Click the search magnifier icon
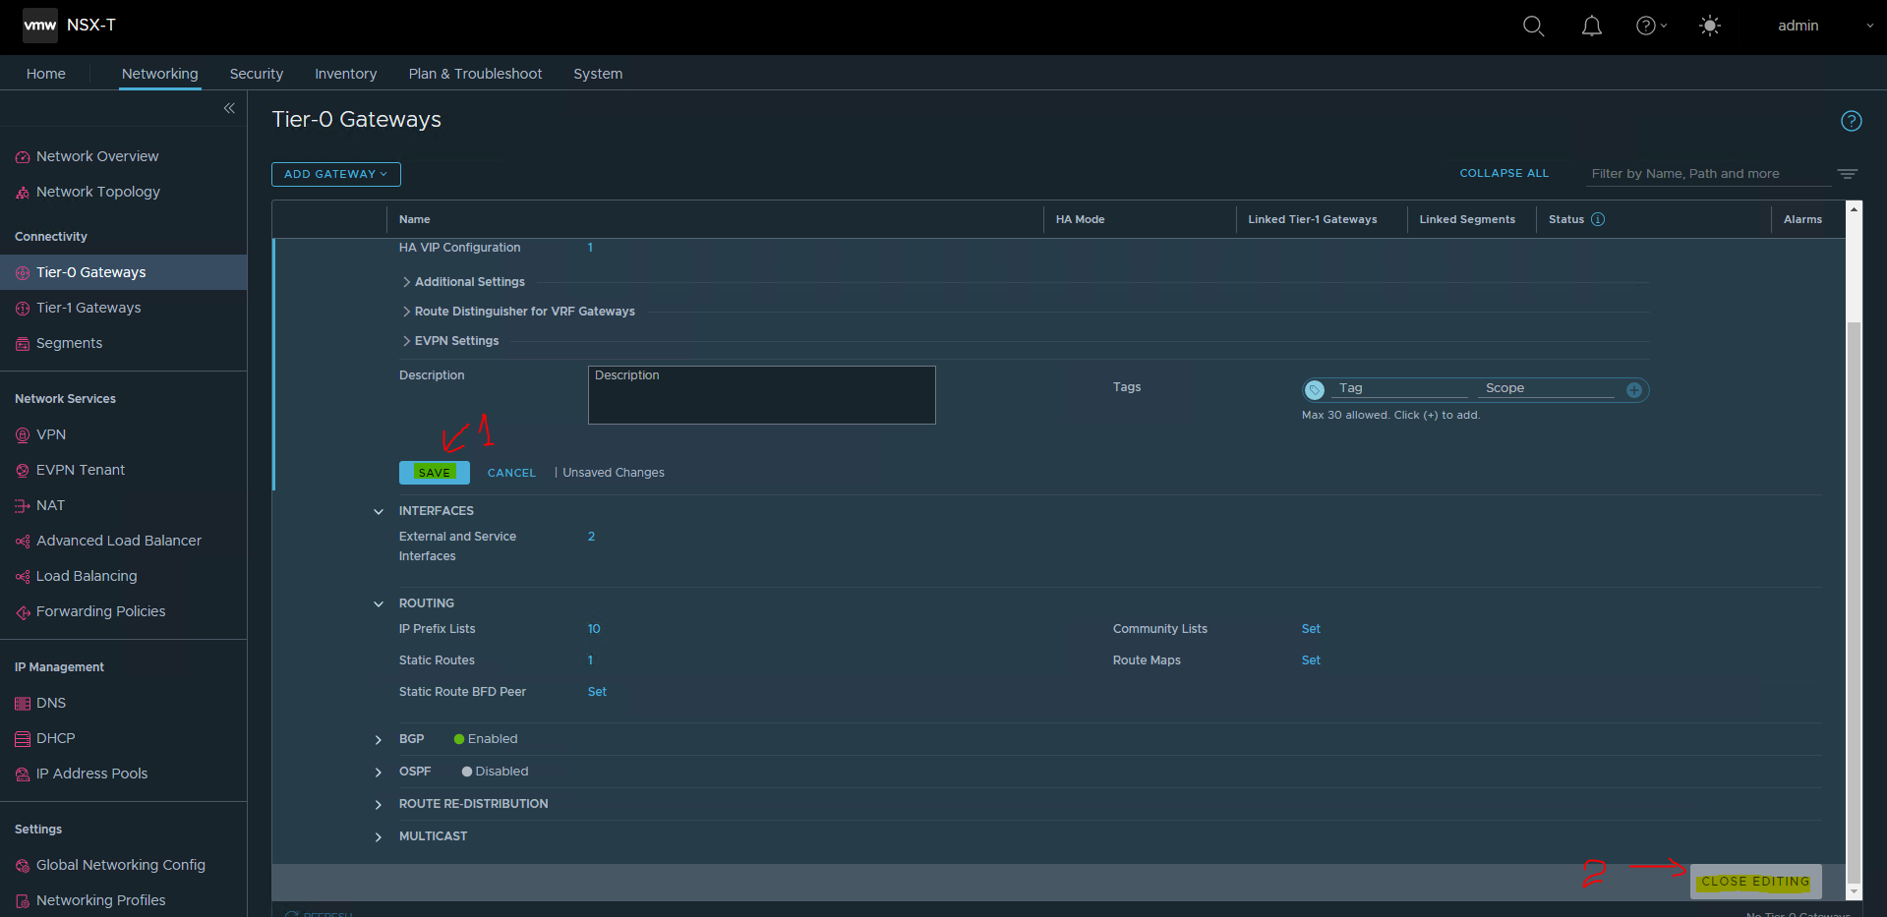Screen dimensions: 1887x917 tap(1533, 27)
